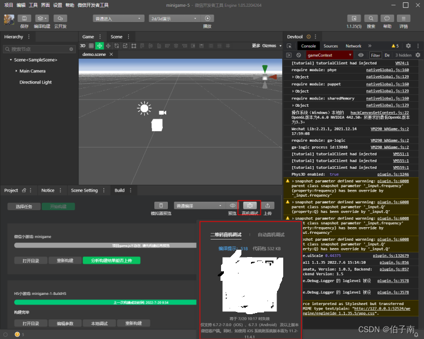Screen dimensions: 424x339
Task: Open the 更多 Gizmos dropdown
Action: click(267, 46)
